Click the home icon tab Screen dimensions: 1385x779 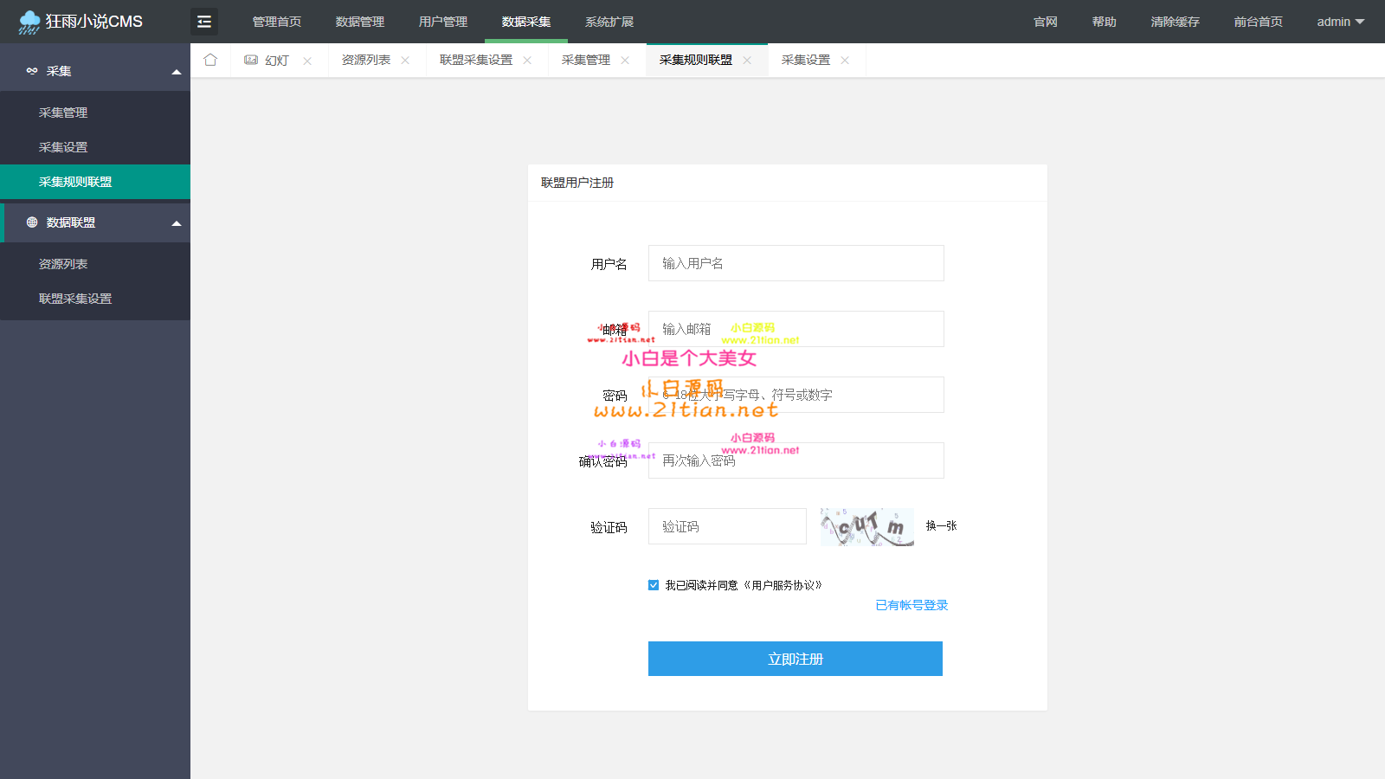[210, 60]
